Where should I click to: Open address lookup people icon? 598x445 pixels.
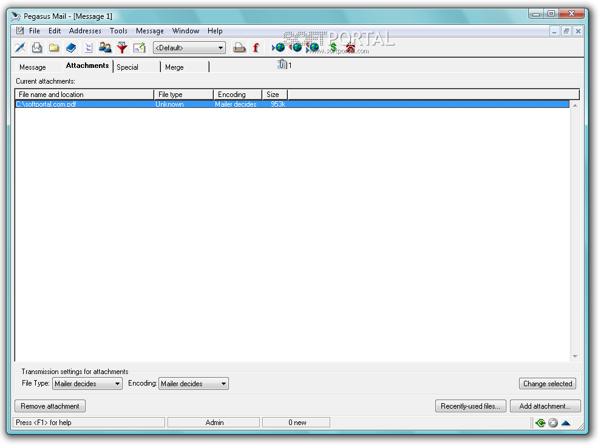click(x=105, y=47)
